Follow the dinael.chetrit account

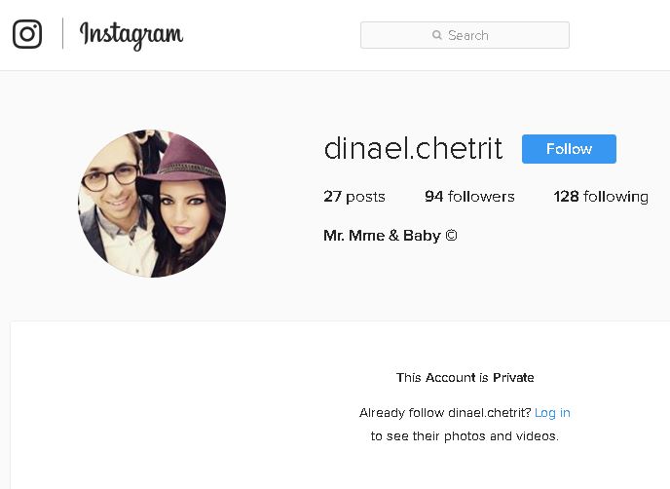coord(569,149)
